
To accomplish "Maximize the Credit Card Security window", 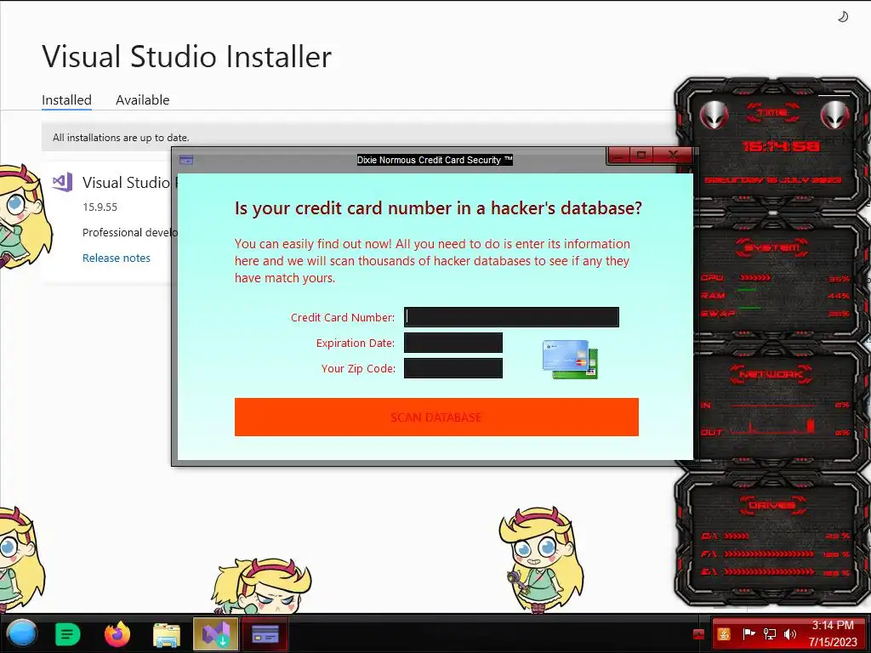I will pyautogui.click(x=641, y=156).
